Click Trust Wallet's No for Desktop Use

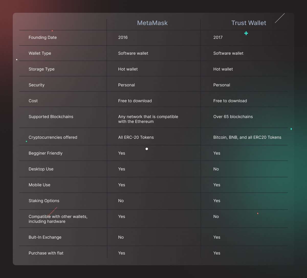point(216,169)
